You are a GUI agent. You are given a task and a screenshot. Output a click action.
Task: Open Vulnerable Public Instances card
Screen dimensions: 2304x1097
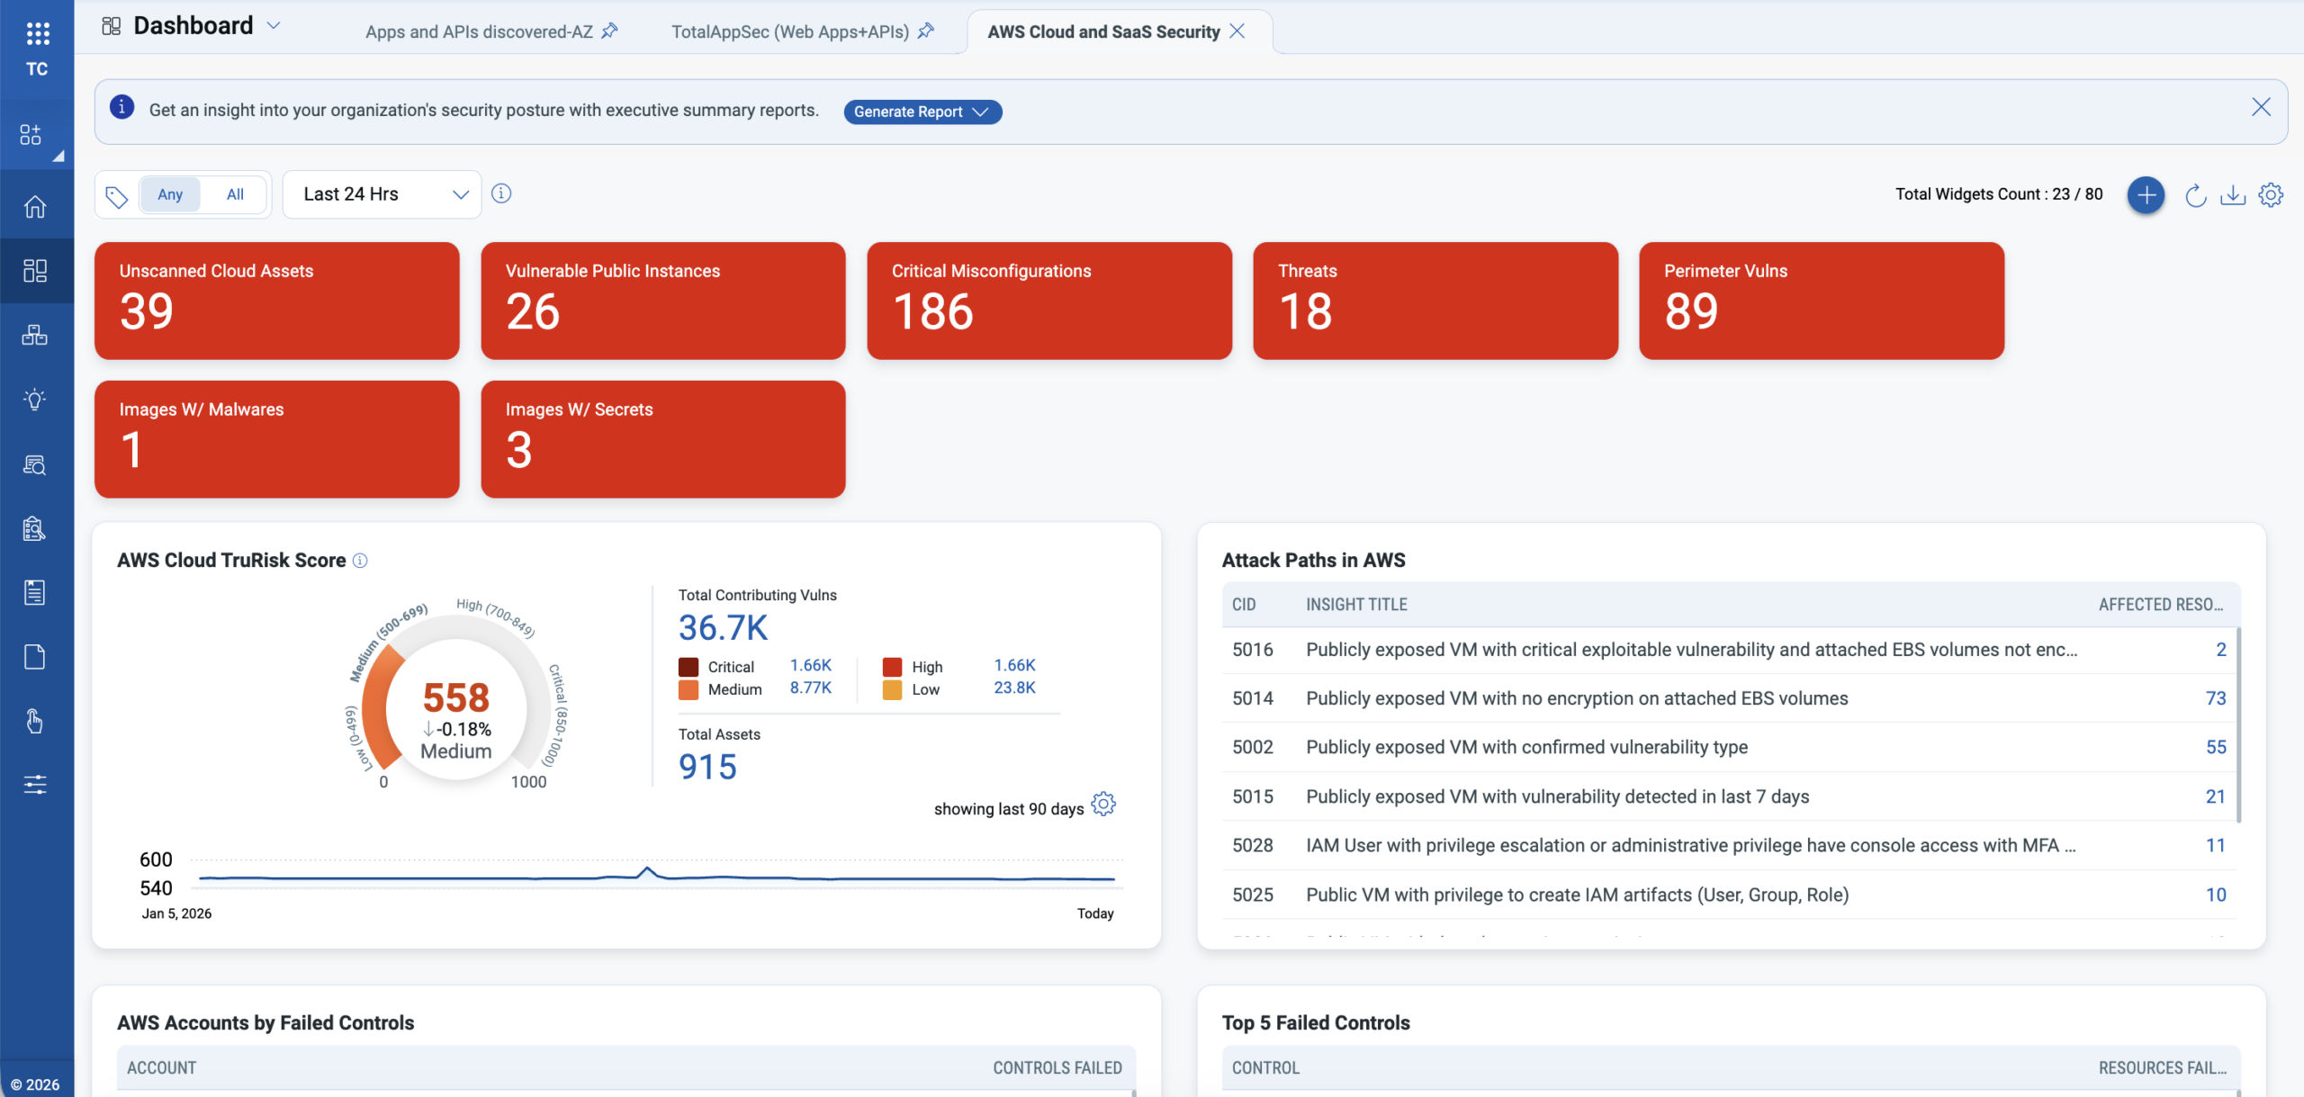click(x=663, y=301)
